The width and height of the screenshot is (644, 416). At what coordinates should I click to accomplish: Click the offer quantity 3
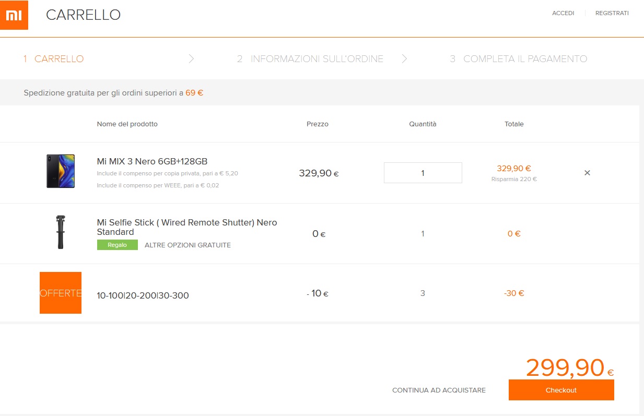[x=423, y=293]
